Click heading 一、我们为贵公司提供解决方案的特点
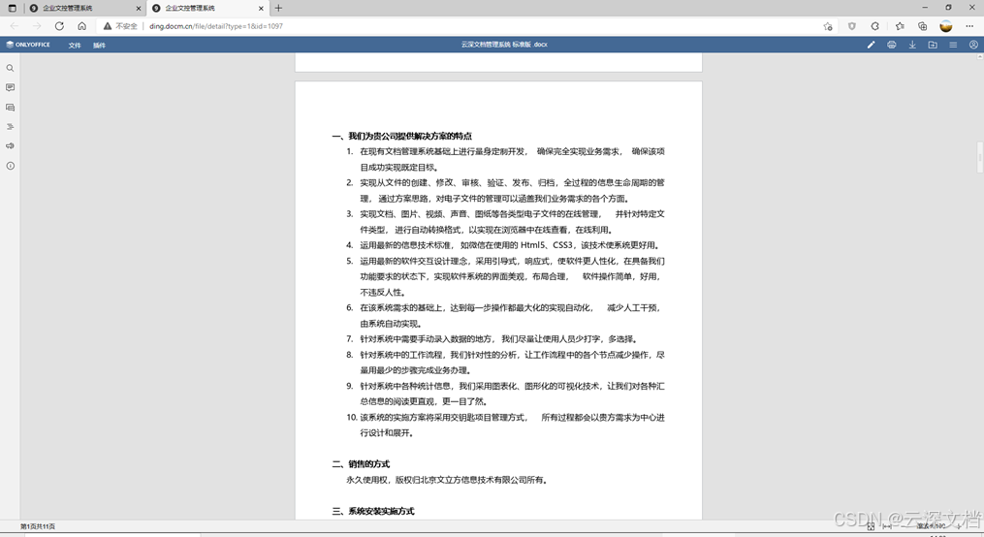 click(x=401, y=136)
